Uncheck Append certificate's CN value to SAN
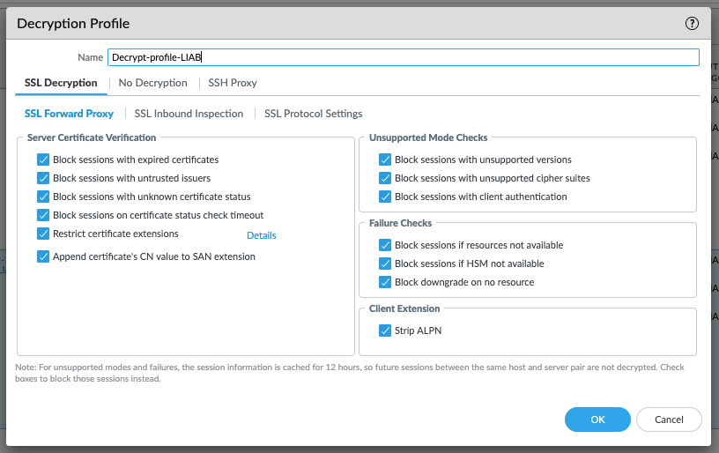The image size is (719, 453). click(x=43, y=256)
